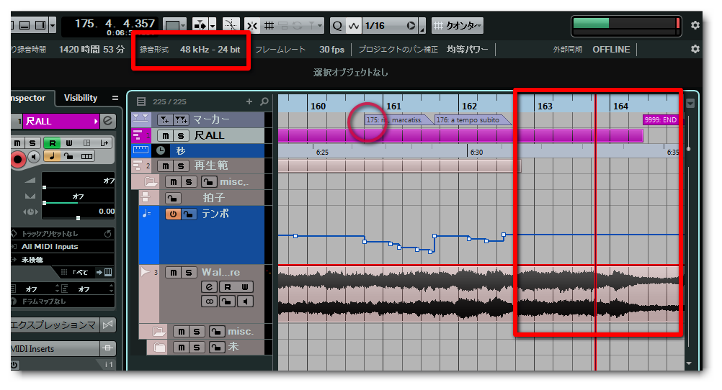
Task: Open the クオンタ grid type dropdown
Action: pyautogui.click(x=458, y=25)
